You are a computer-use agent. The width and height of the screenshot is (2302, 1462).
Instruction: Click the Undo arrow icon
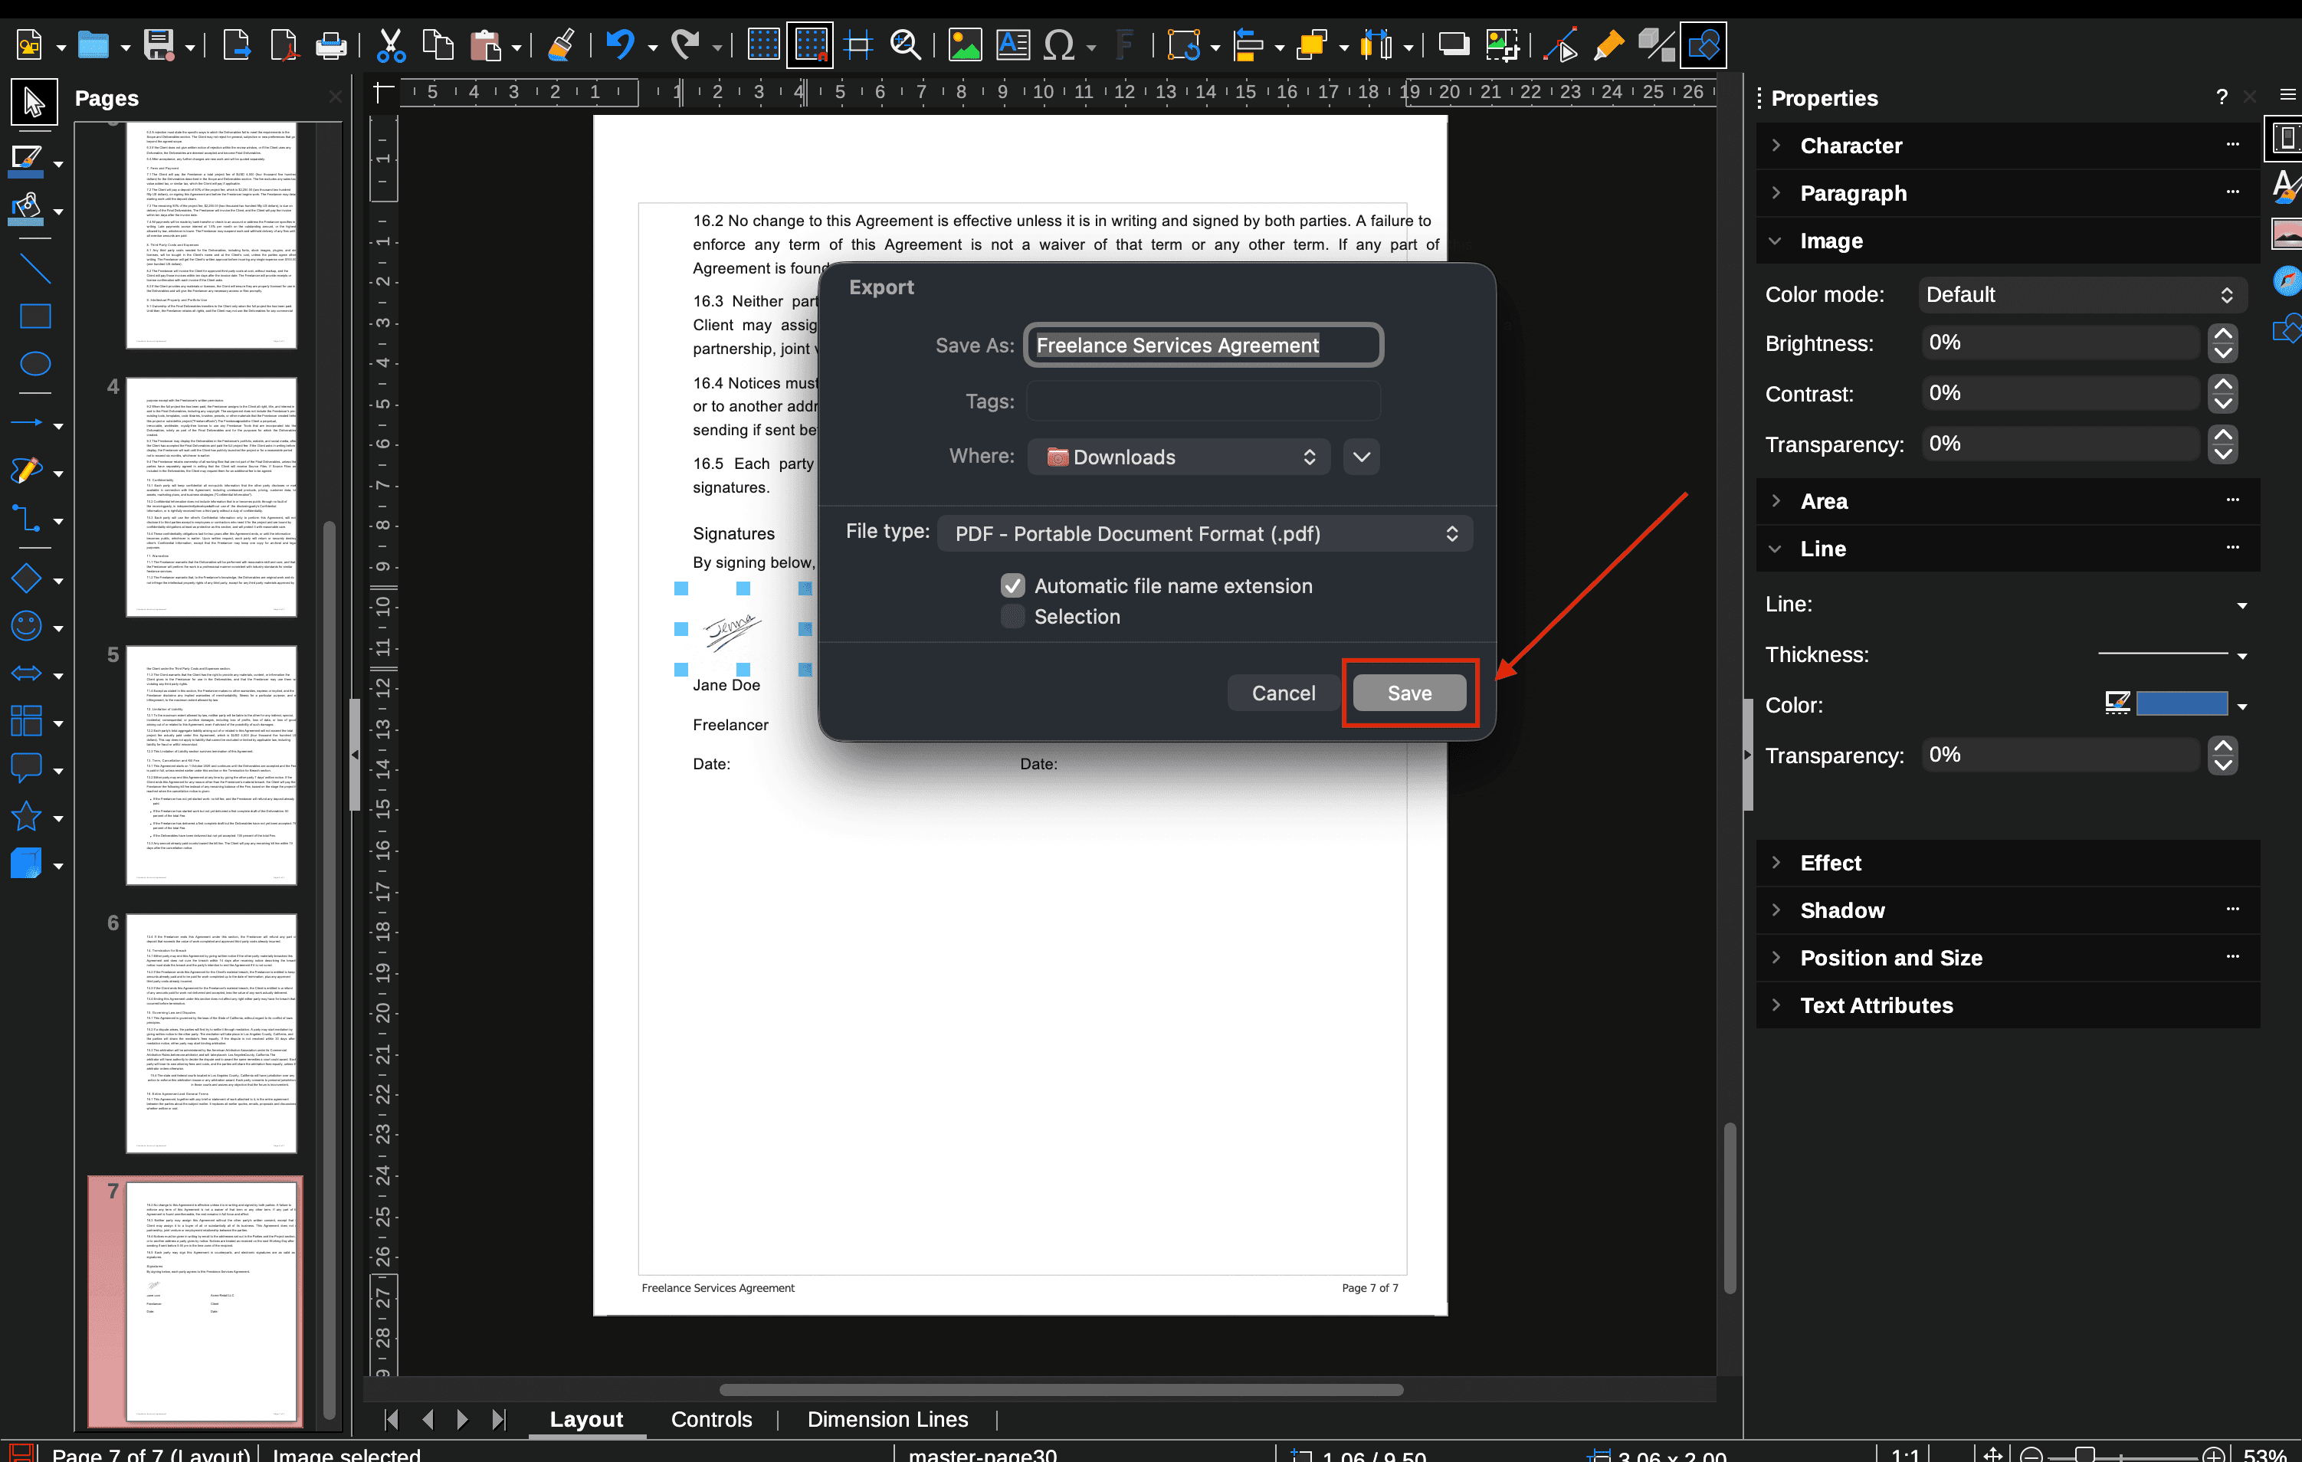pos(619,45)
